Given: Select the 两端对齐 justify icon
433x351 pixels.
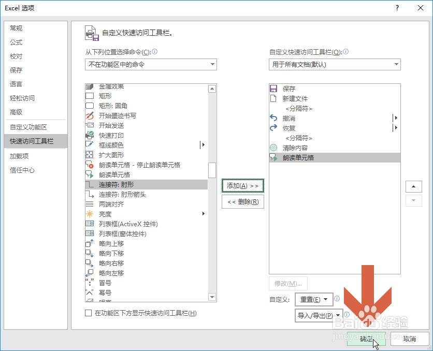Looking at the screenshot, I should [90, 204].
